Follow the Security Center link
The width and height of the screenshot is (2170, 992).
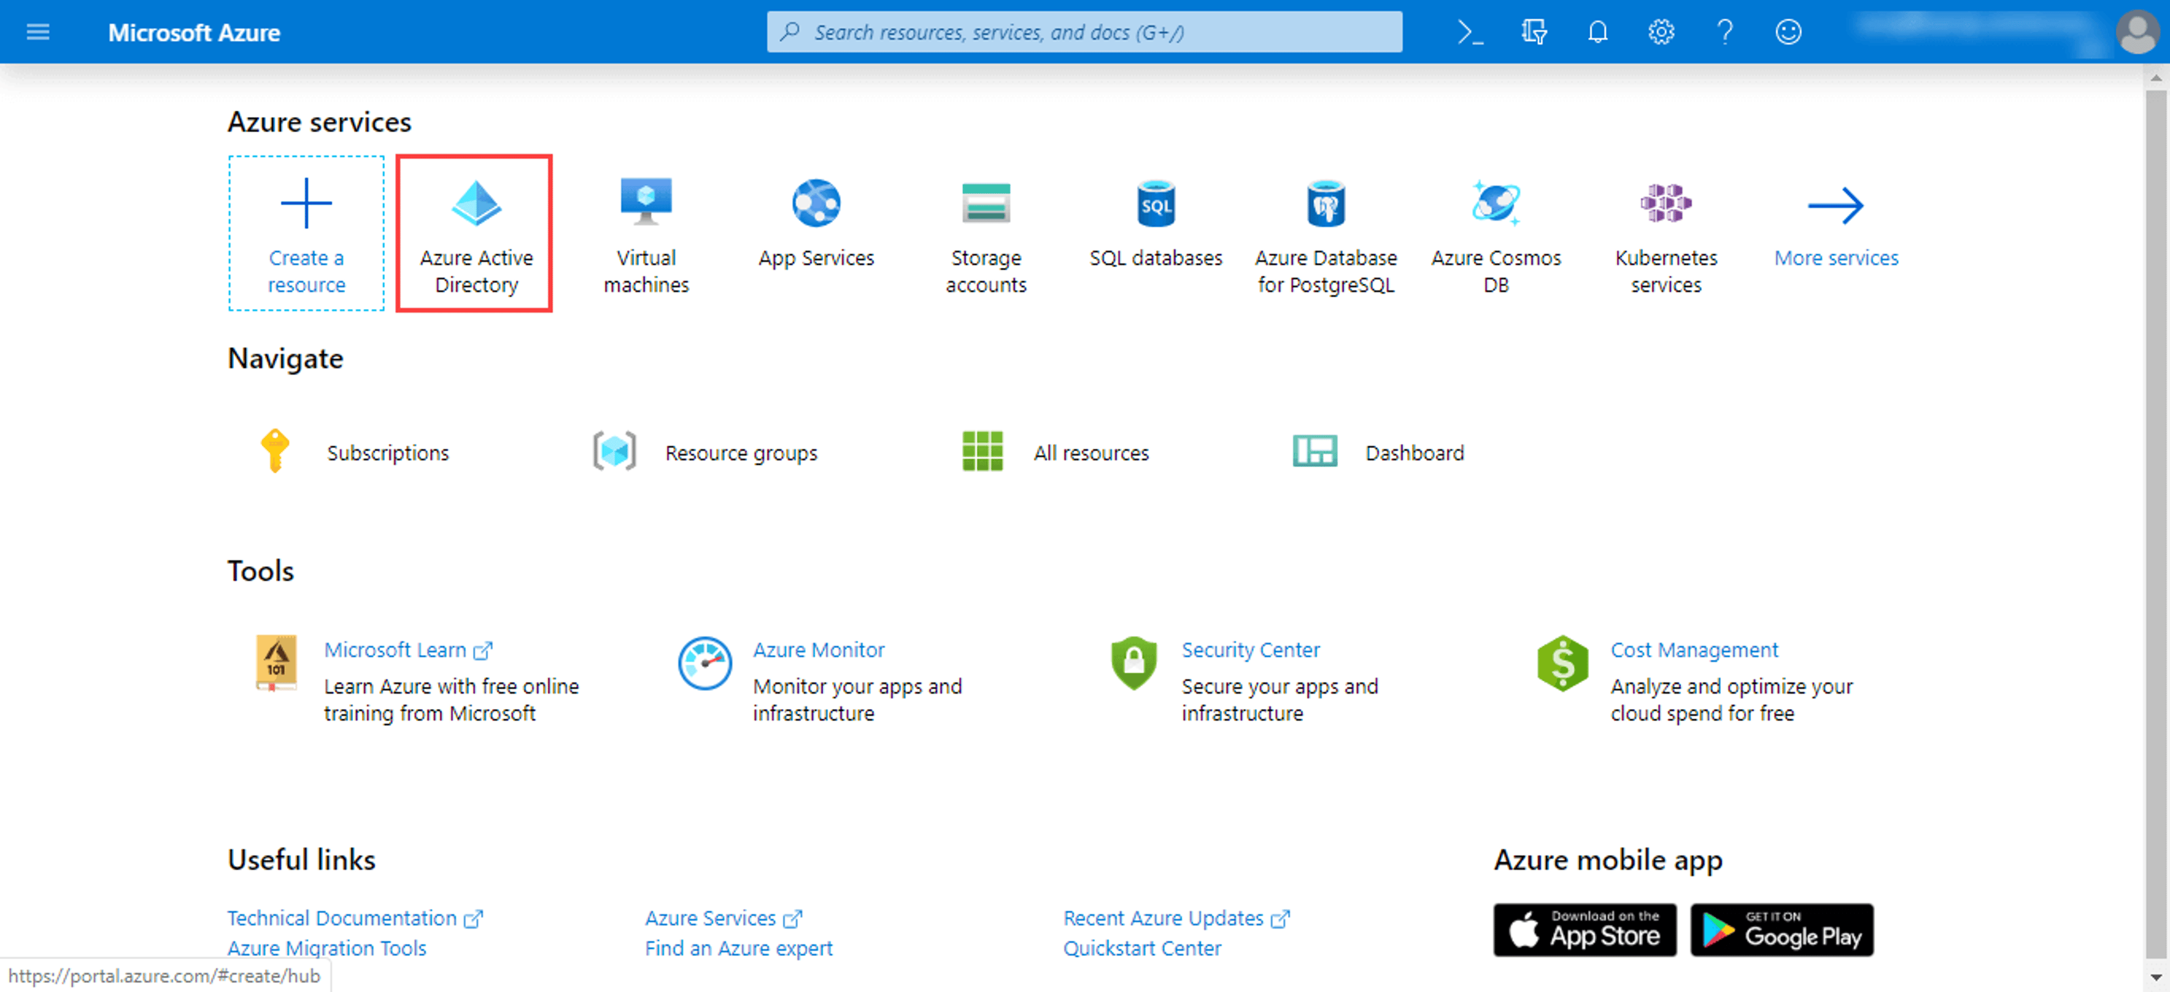point(1250,650)
